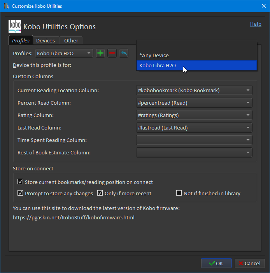
Task: Open Time Spent Reading Column dropdown
Action: point(194,140)
